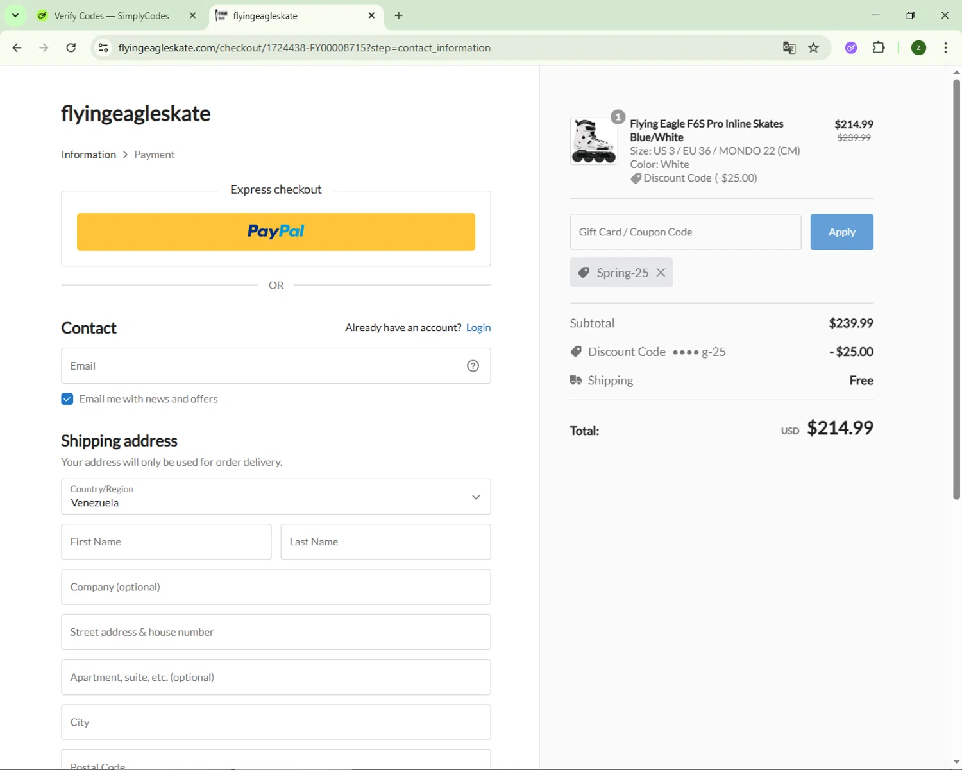
Task: Focus the First Name field
Action: 166,542
